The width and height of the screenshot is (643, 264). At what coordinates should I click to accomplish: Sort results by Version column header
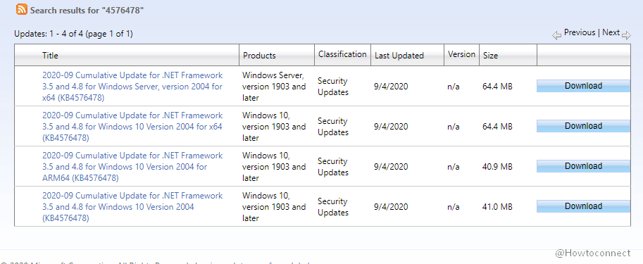(x=461, y=54)
